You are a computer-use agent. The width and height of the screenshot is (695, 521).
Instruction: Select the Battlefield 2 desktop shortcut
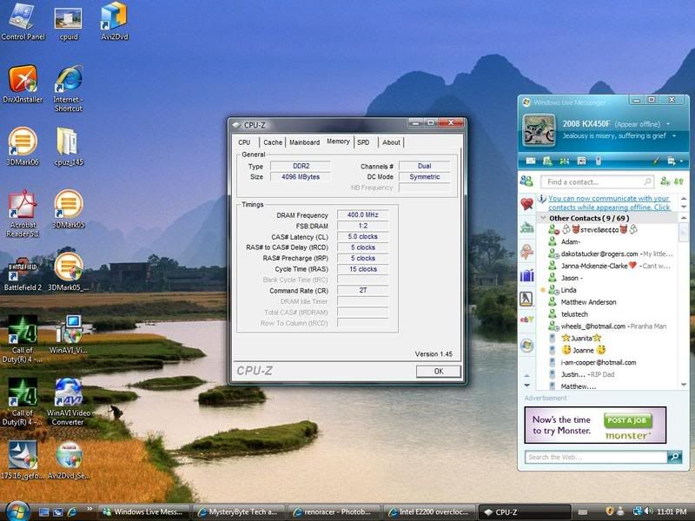(x=23, y=274)
